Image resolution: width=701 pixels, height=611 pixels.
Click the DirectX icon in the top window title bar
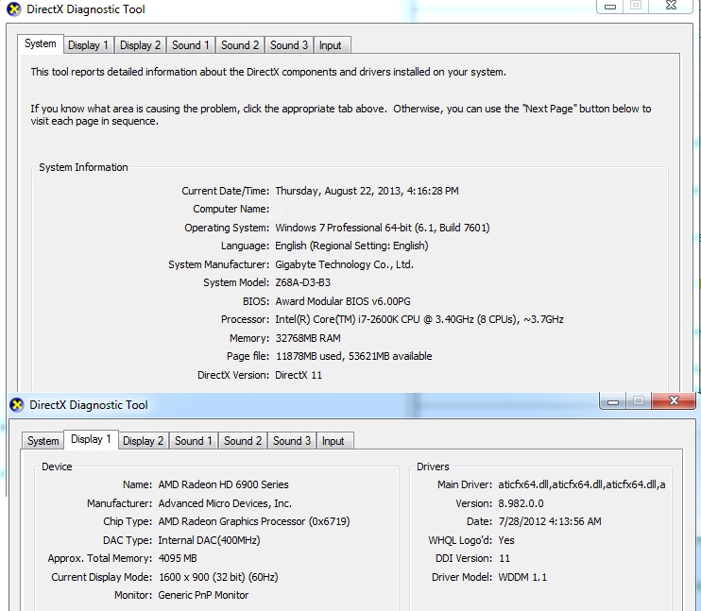tap(14, 8)
